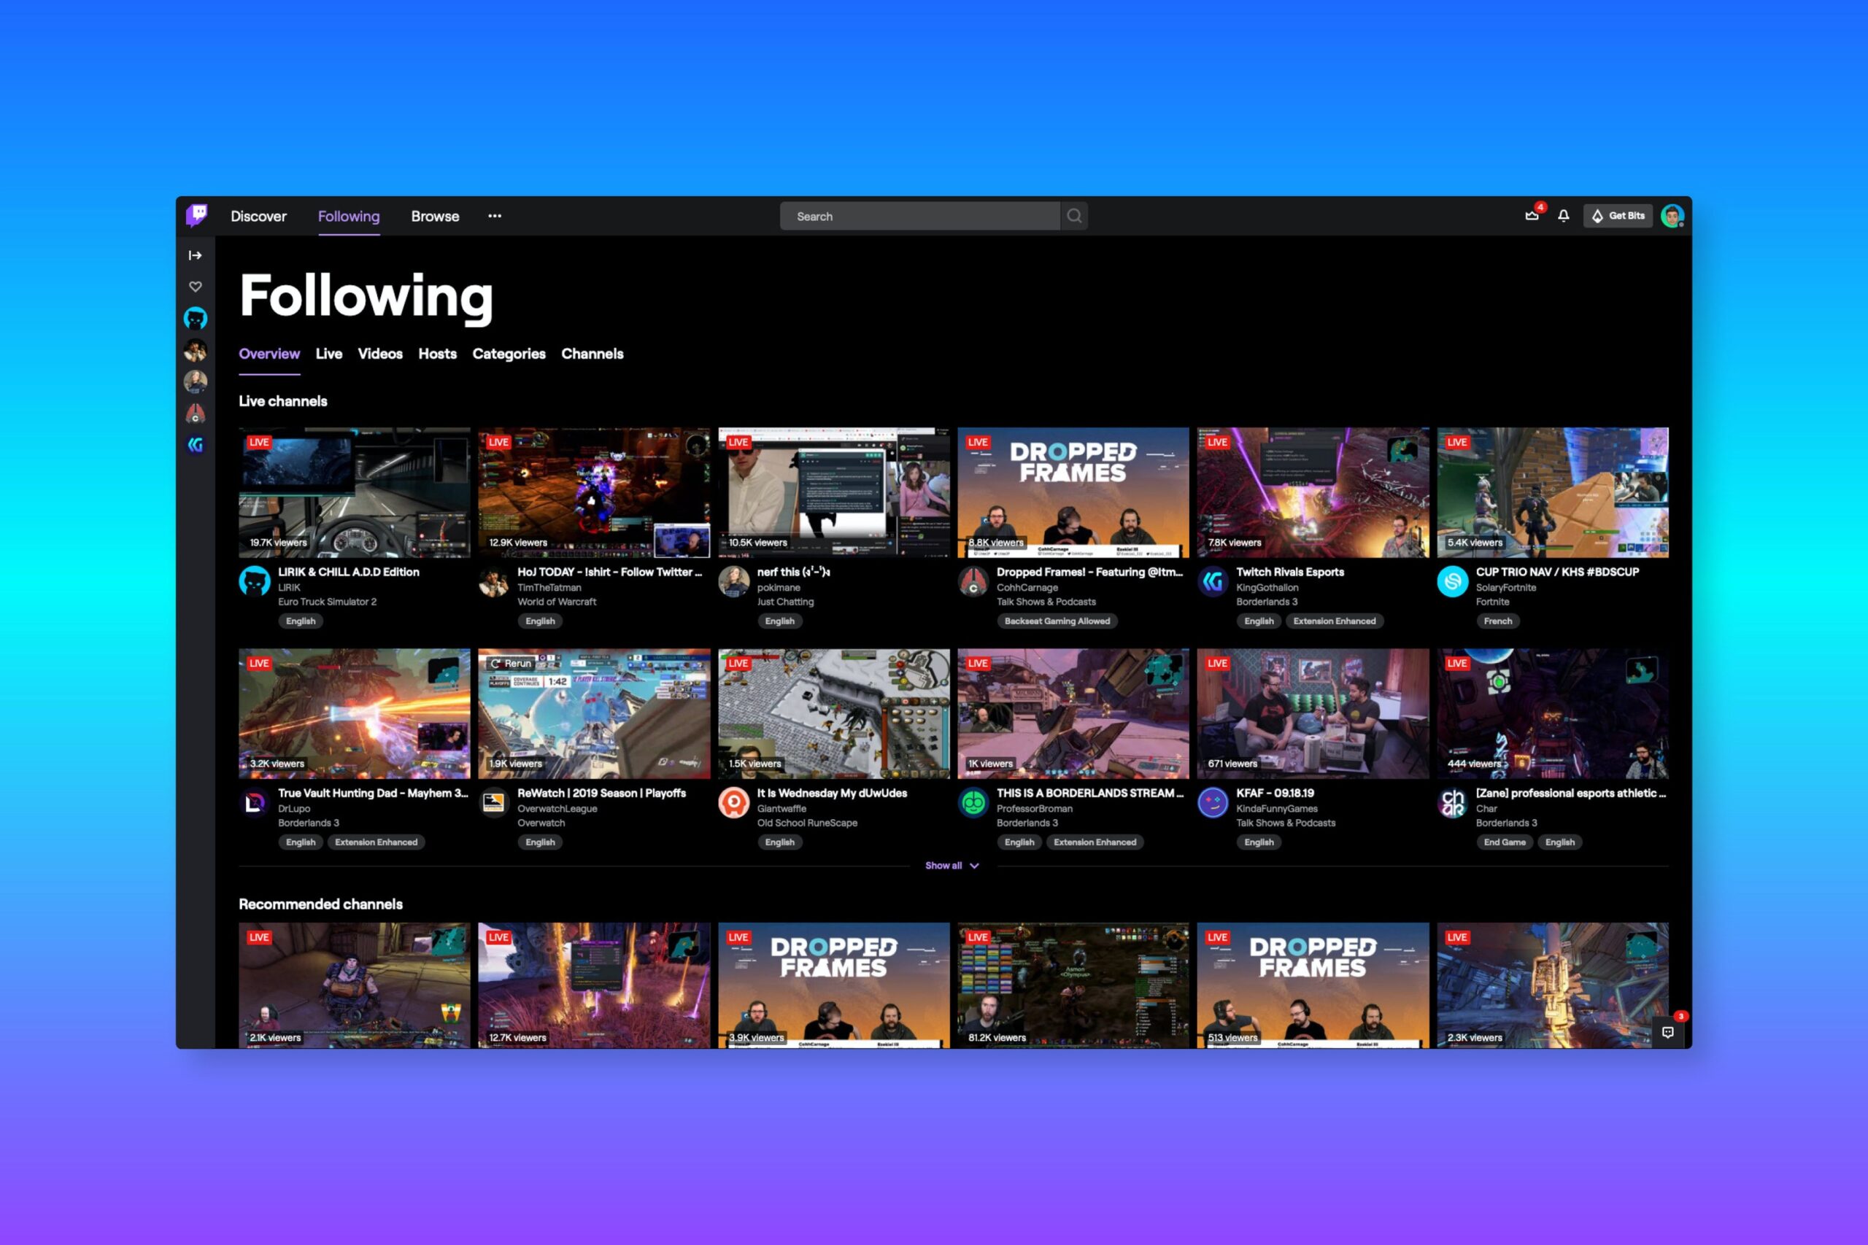Open the Twitch Rivals Esports stream title

pos(1290,572)
